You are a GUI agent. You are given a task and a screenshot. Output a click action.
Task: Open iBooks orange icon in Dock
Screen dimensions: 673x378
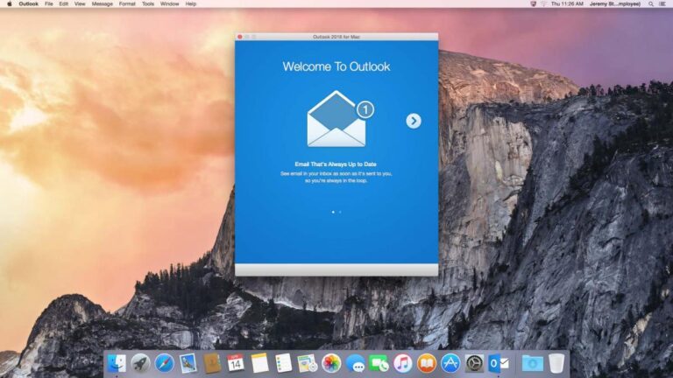pyautogui.click(x=427, y=363)
